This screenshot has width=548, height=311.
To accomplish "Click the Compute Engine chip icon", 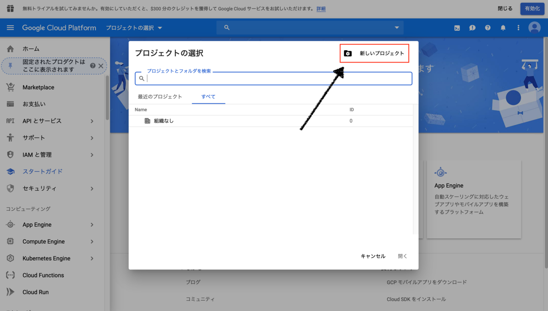I will point(10,242).
